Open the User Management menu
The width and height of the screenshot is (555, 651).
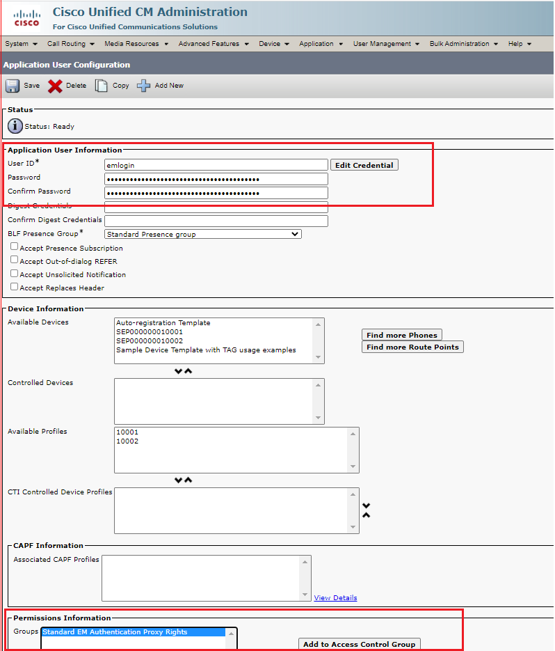pos(386,44)
